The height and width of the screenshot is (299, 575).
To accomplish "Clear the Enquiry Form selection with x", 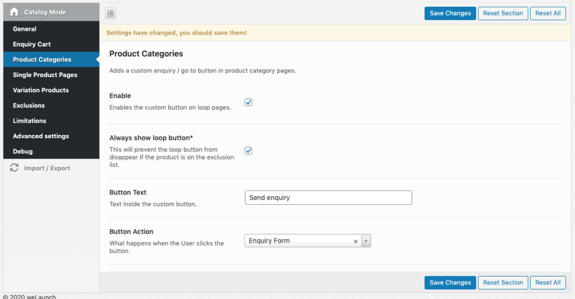I will [x=355, y=241].
